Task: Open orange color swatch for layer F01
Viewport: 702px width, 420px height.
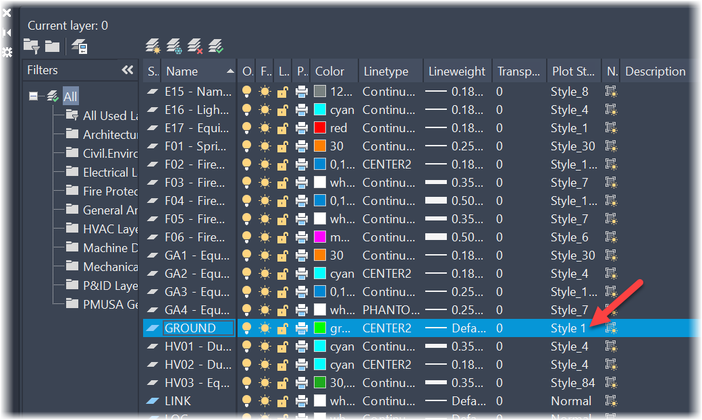Action: pos(320,146)
